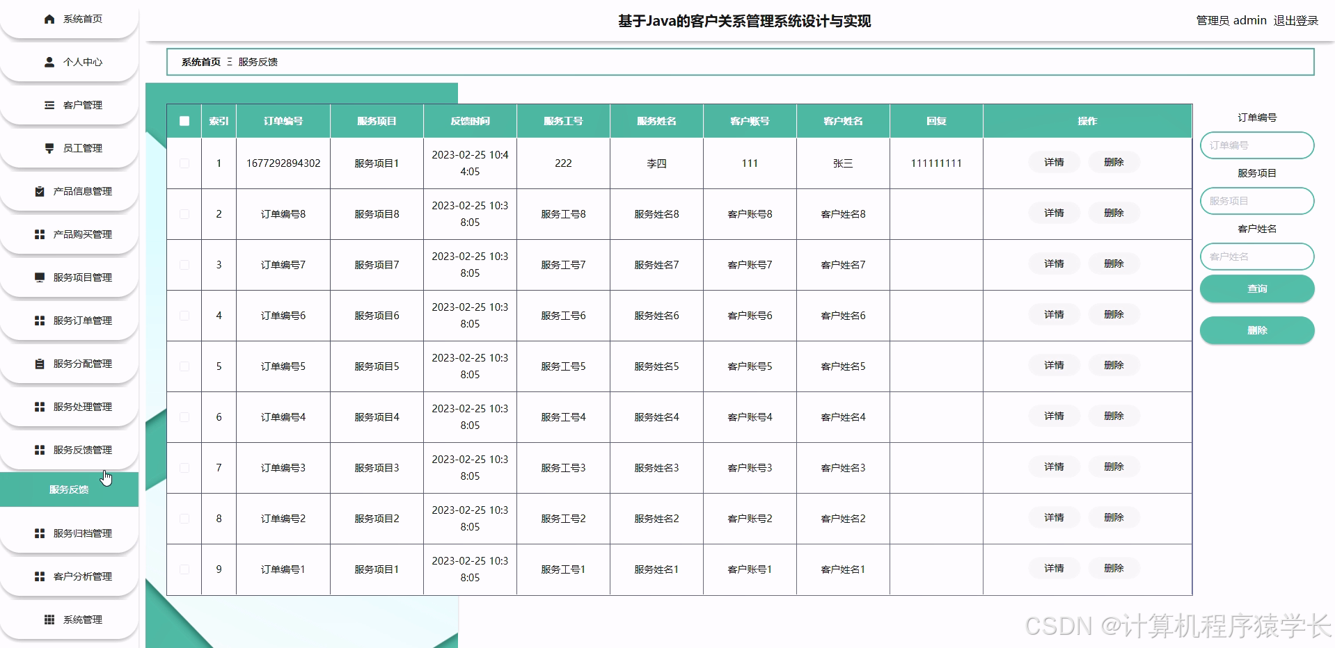Click the 员工管理 sidebar icon
Image resolution: width=1335 pixels, height=648 pixels.
click(x=49, y=148)
